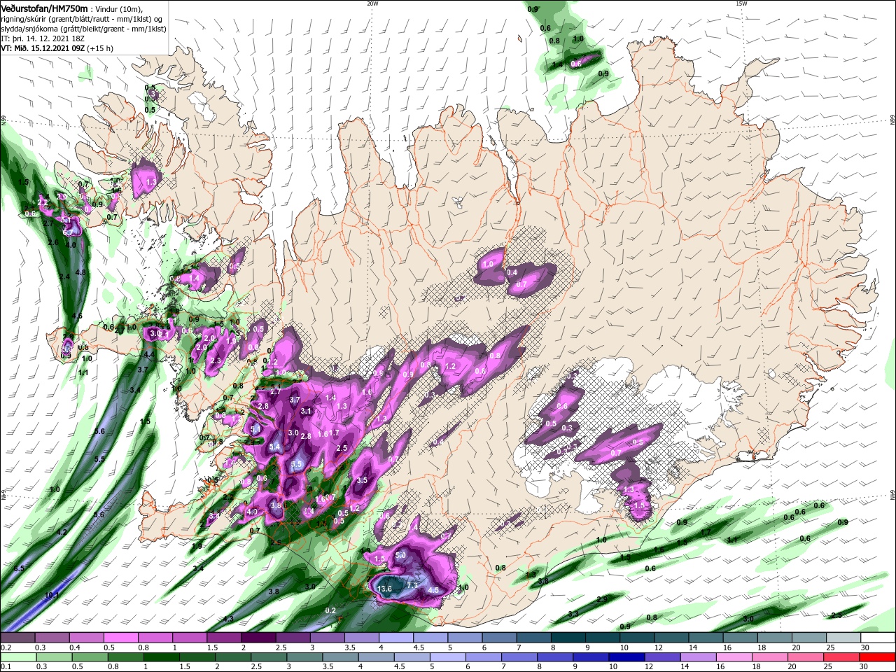The width and height of the screenshot is (896, 672).
Task: Click the 4.8 rain value on the map
Action: coord(80,272)
